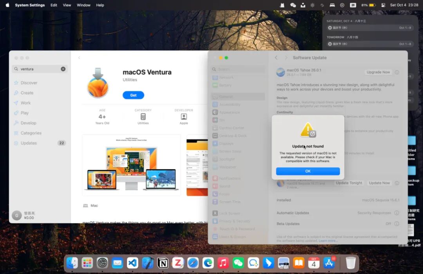Open Discover in App Store sidebar

click(29, 82)
